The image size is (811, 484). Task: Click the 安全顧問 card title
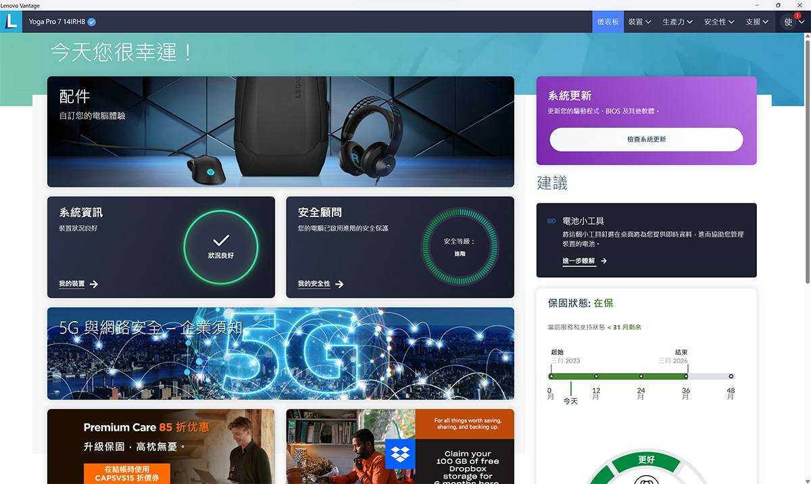coord(320,212)
